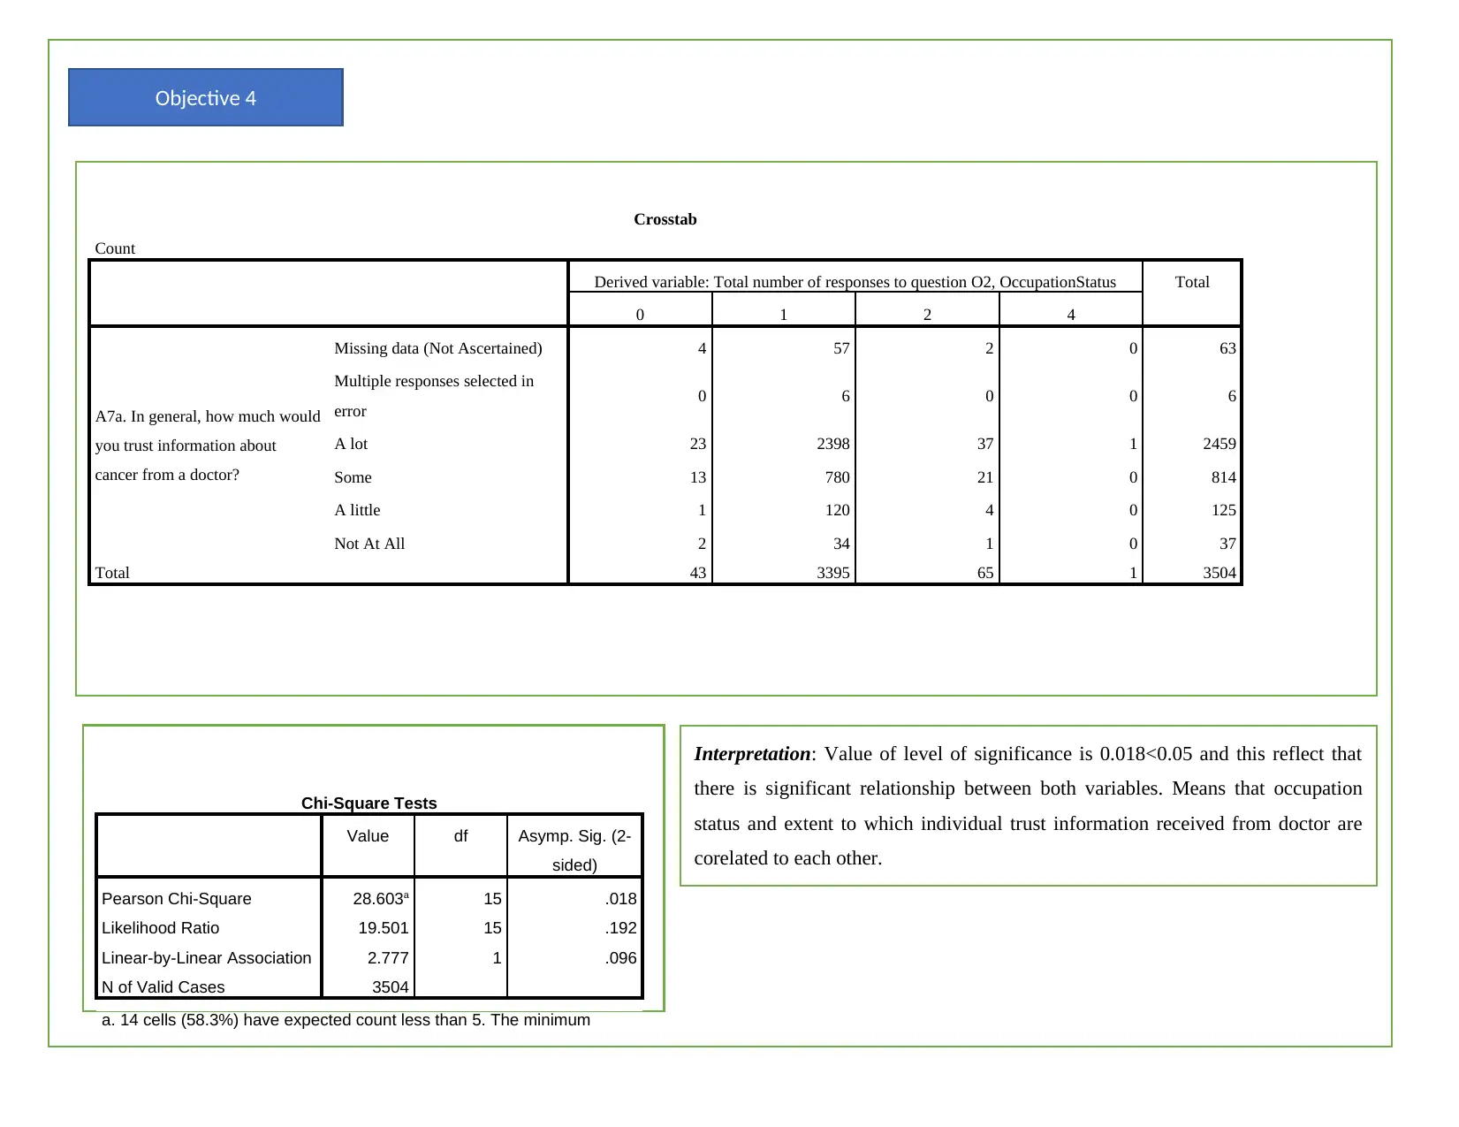
Task: Click the Likelihood Ratio row label
Action: coord(160,928)
